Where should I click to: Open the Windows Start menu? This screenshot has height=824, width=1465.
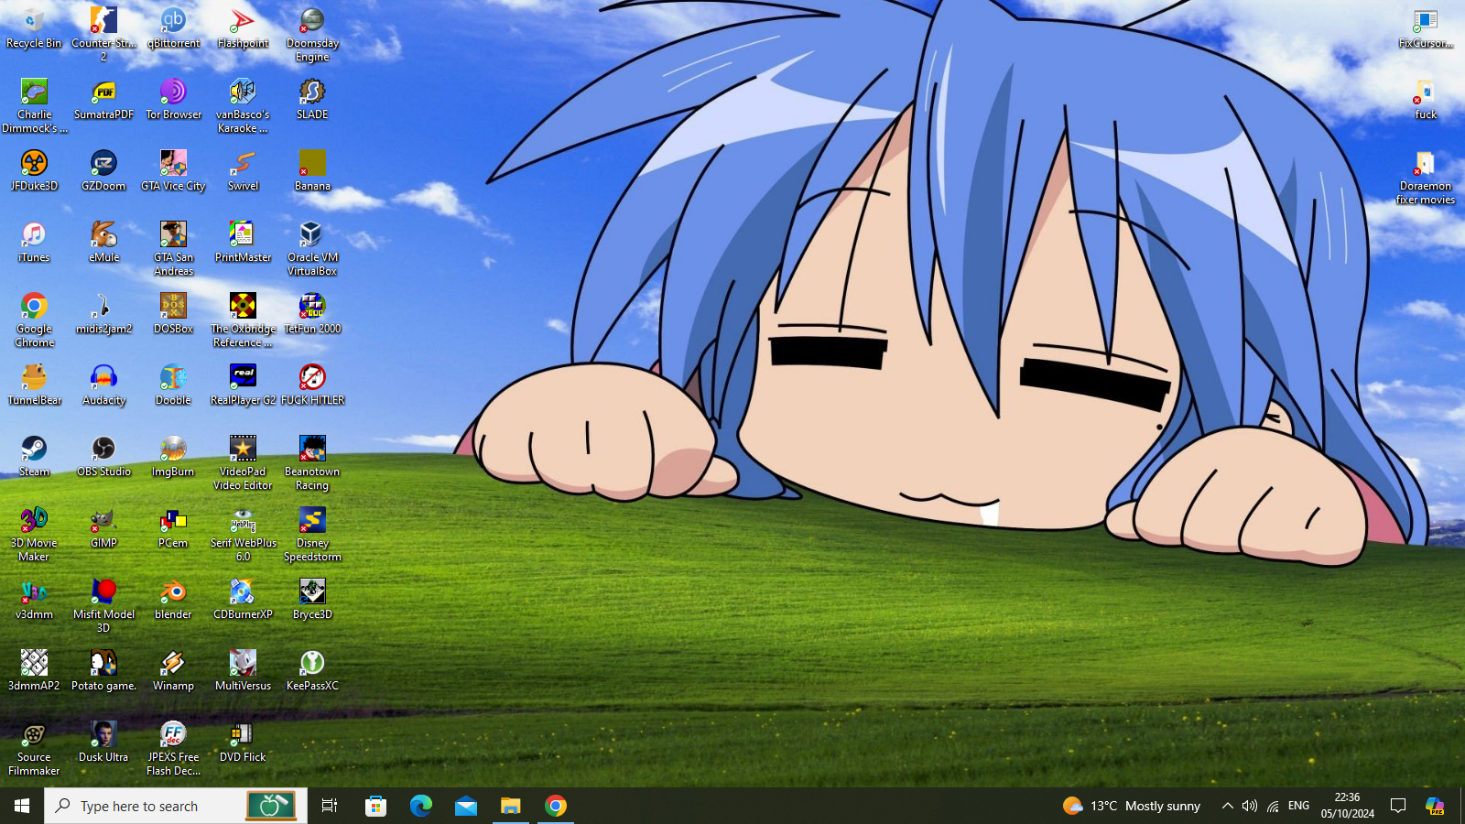coord(22,806)
